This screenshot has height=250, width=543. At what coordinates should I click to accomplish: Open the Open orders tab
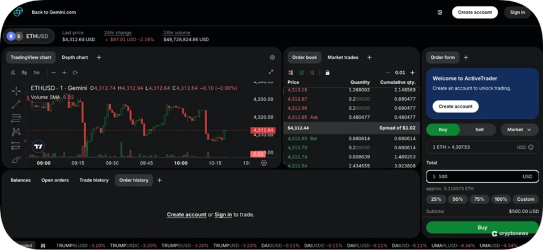click(55, 180)
